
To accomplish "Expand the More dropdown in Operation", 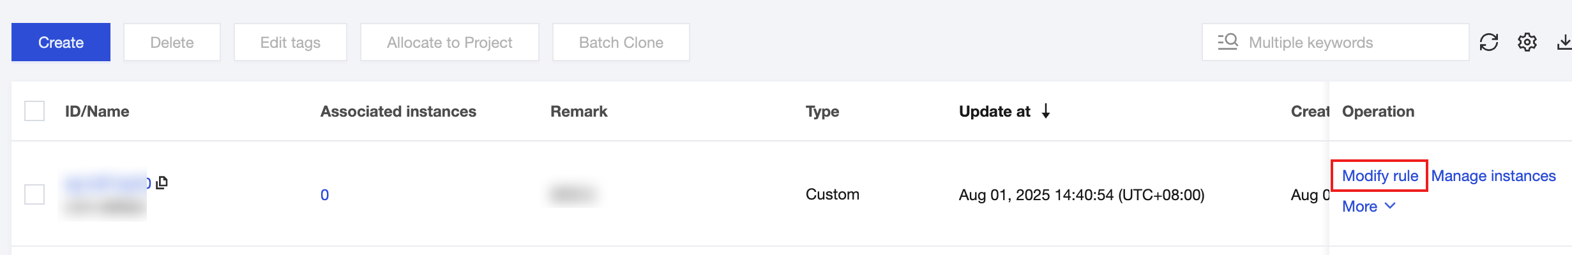I will [x=1368, y=207].
